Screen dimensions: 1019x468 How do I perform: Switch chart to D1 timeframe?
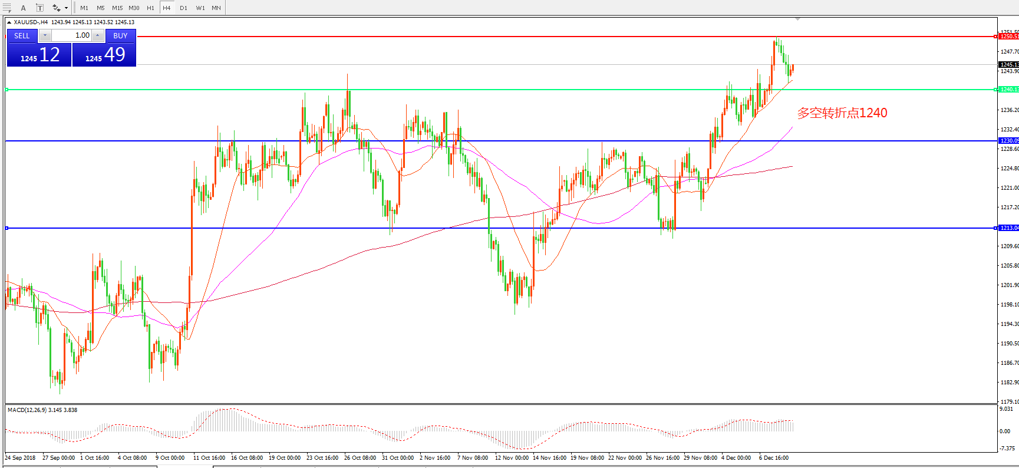183,8
